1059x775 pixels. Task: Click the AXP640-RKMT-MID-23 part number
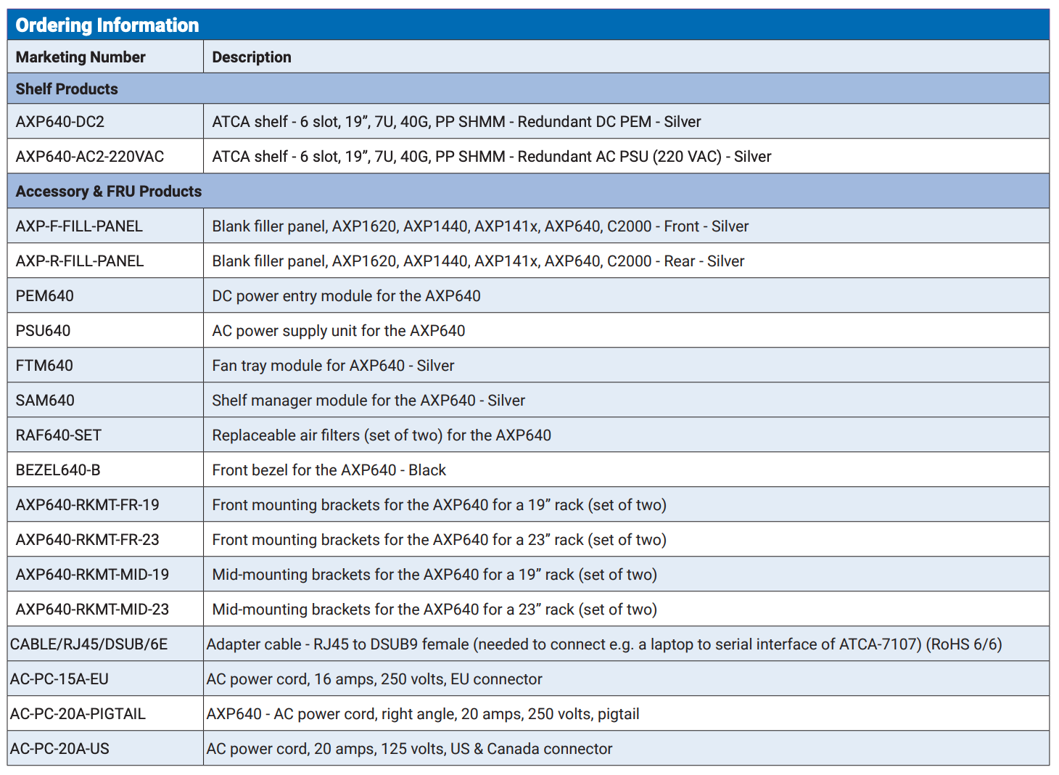(92, 610)
